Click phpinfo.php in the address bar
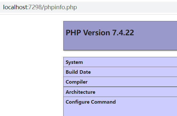The image size is (177, 116). click(60, 7)
